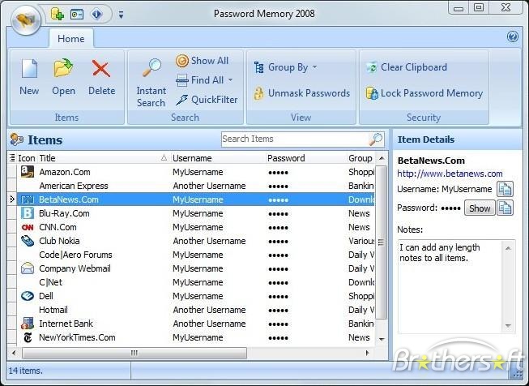Click the Show password button
Viewport: 529px width, 386px height.
coord(480,208)
